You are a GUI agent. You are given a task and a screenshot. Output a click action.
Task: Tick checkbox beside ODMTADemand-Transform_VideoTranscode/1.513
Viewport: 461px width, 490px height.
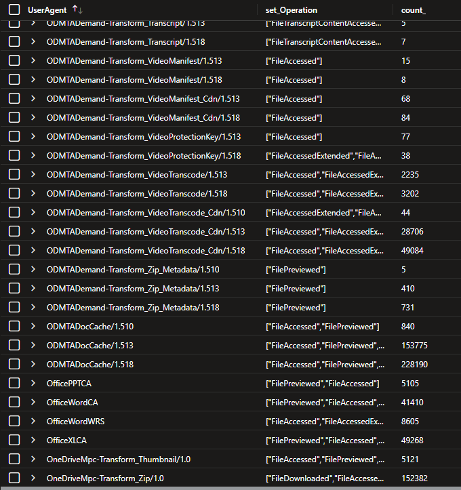pos(14,174)
